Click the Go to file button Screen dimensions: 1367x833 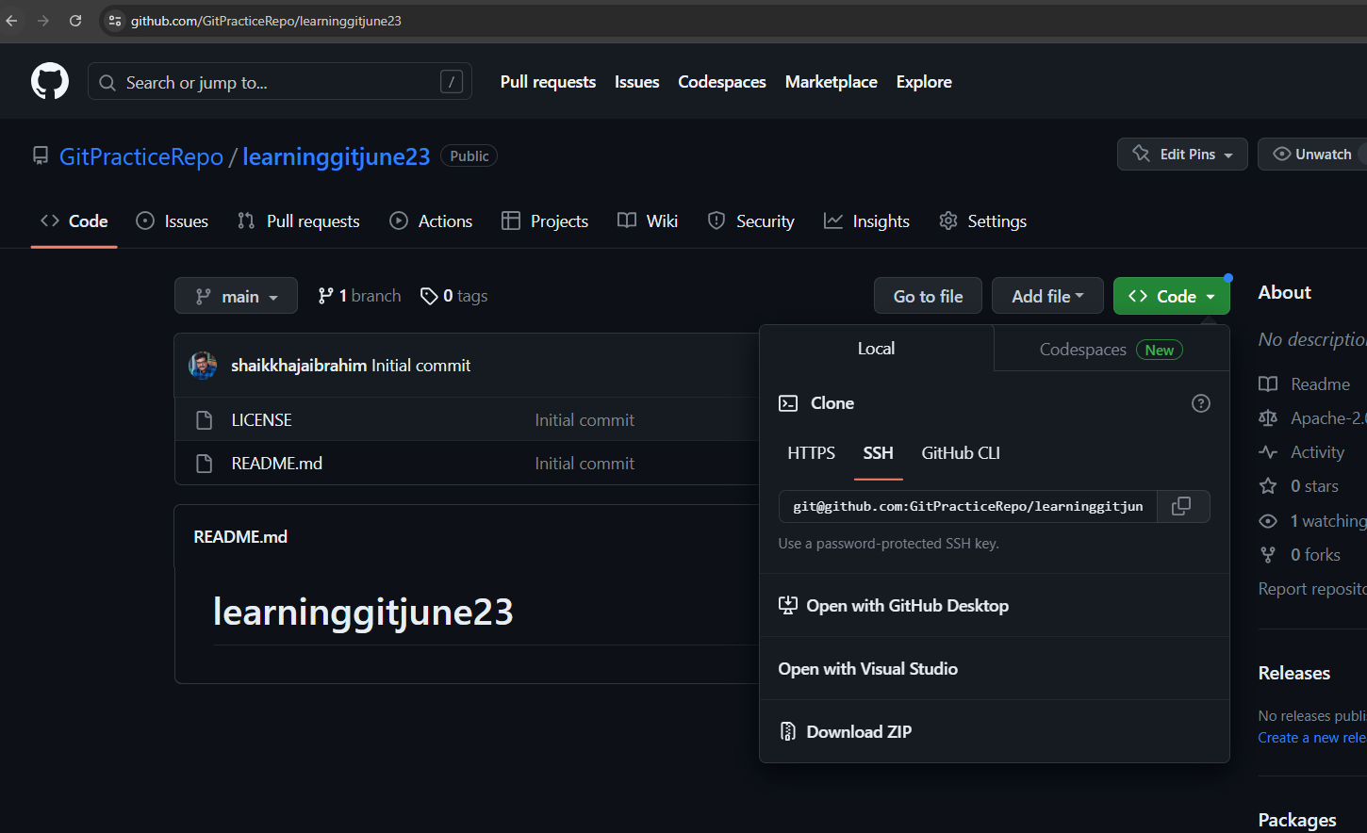[928, 296]
